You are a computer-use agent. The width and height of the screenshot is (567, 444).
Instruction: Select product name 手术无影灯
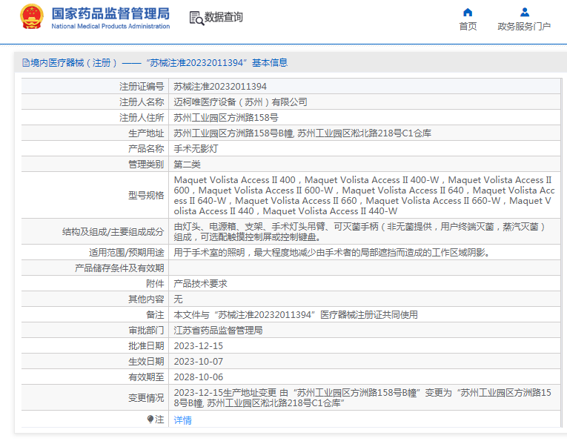pyautogui.click(x=196, y=148)
